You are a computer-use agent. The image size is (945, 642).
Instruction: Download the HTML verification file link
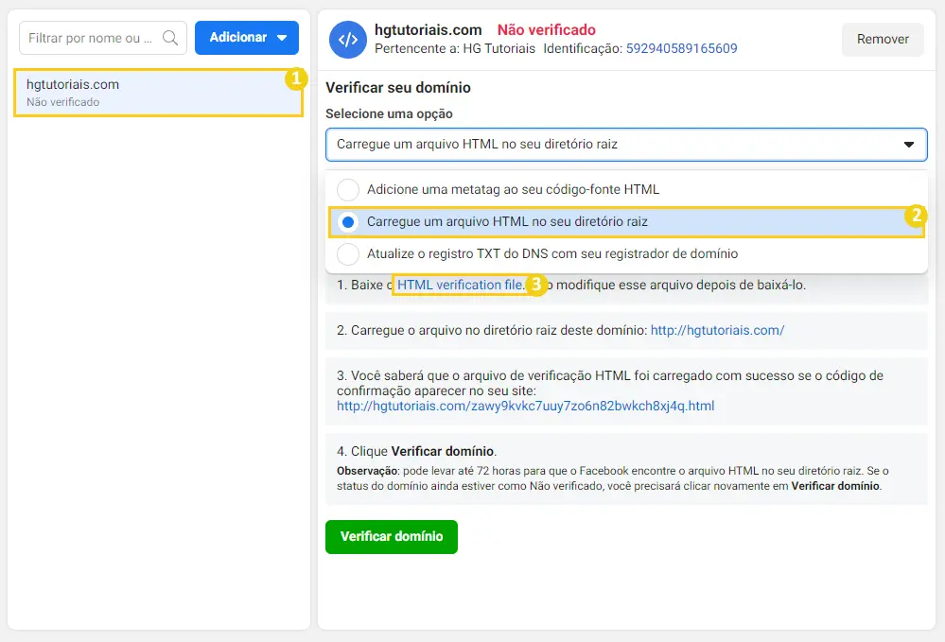coord(461,285)
